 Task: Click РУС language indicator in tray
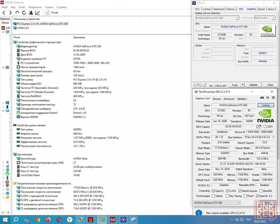pyautogui.click(x=249, y=220)
